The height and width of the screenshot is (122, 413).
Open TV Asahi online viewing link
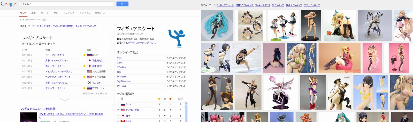tap(121, 77)
